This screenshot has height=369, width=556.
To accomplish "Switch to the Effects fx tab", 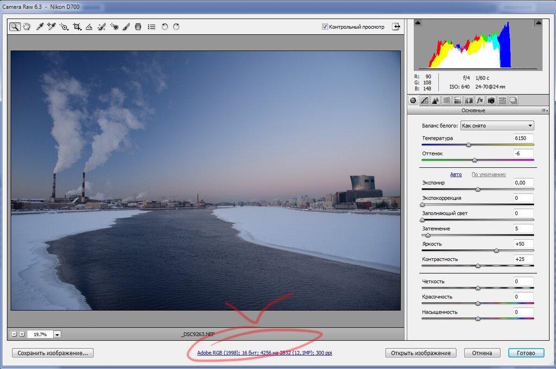I will [x=480, y=101].
